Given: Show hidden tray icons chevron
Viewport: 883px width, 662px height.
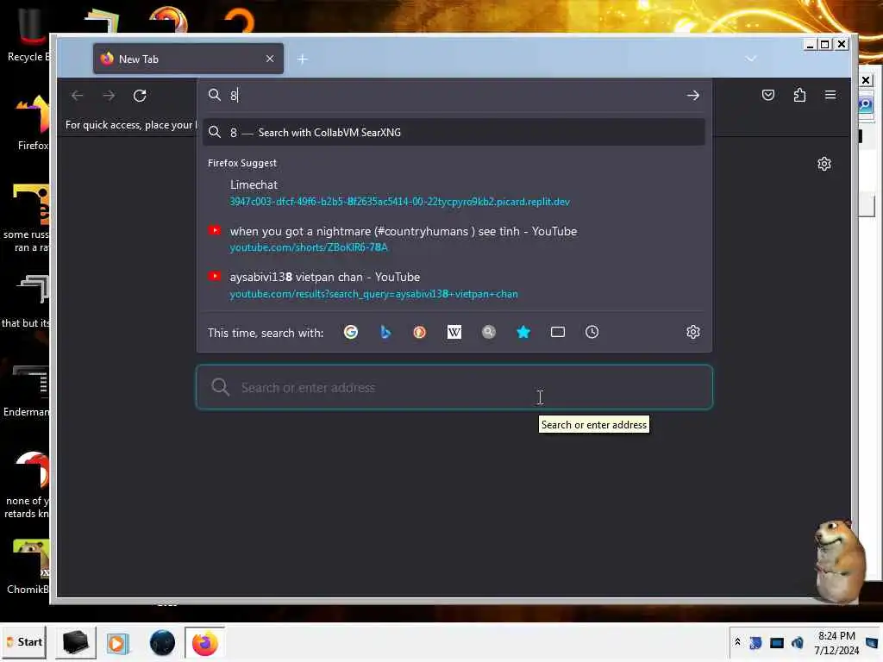Looking at the screenshot, I should [737, 642].
